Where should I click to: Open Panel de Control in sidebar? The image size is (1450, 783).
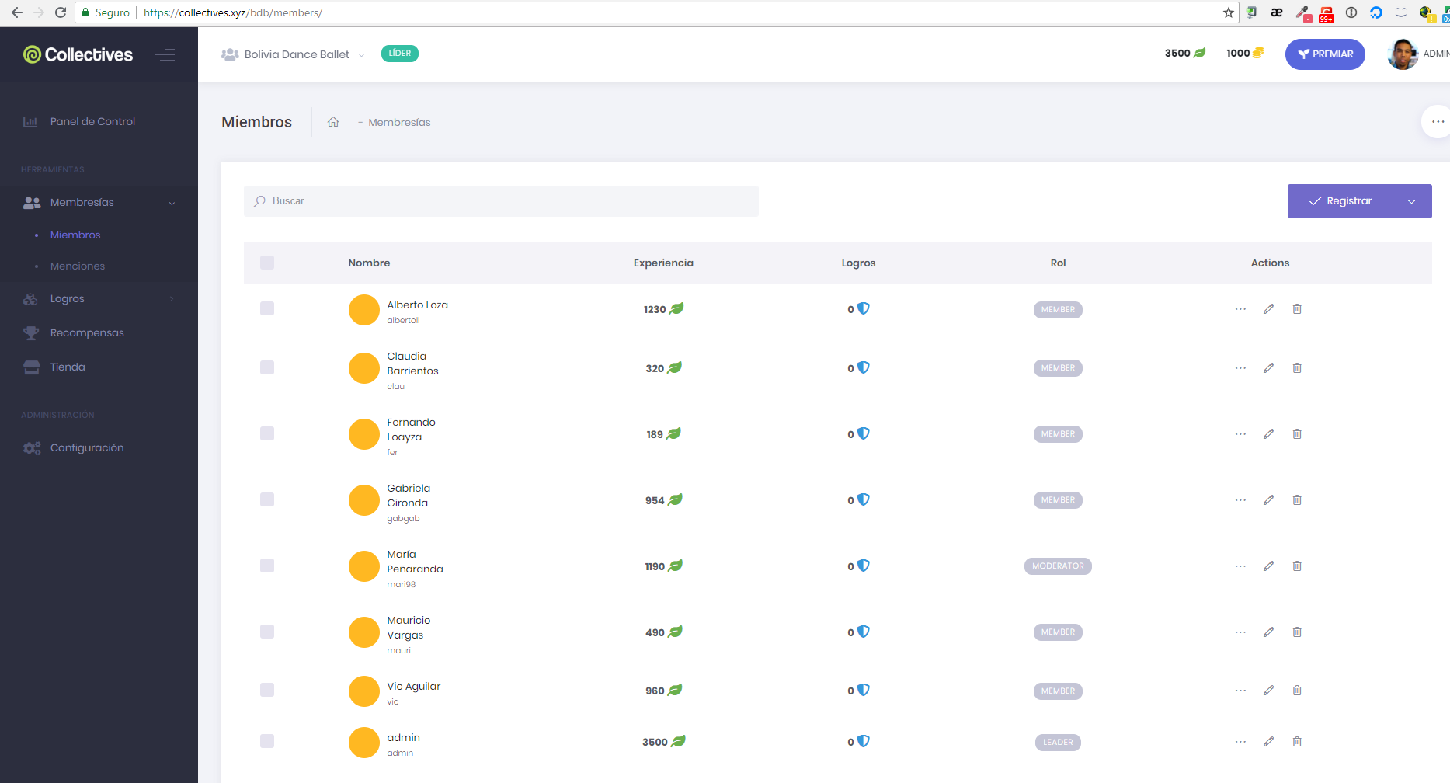click(x=99, y=122)
